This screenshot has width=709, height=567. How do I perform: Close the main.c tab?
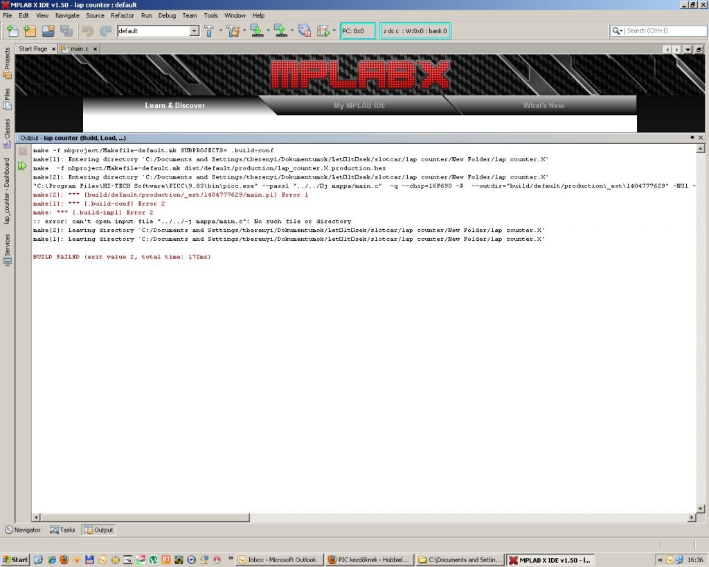click(x=95, y=49)
